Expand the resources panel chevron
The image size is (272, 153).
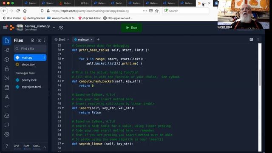45,147
